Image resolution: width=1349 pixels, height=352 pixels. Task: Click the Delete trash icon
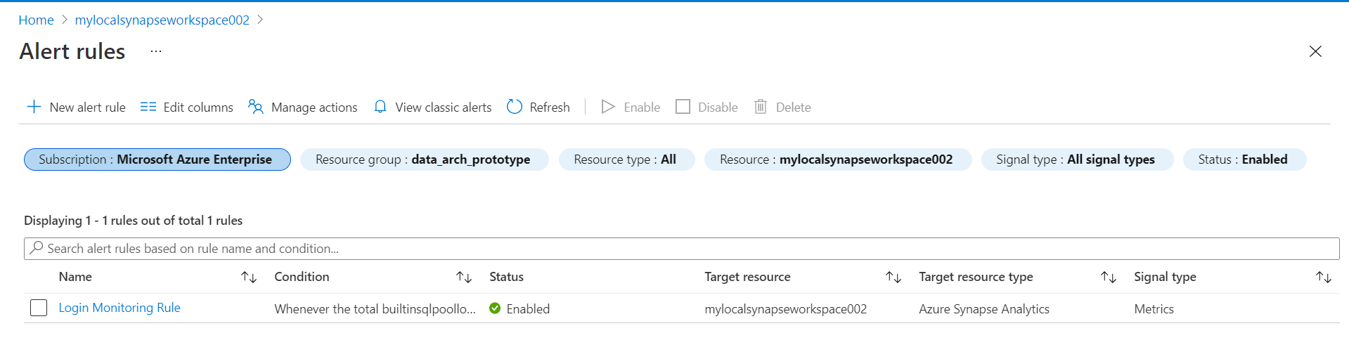[x=761, y=107]
